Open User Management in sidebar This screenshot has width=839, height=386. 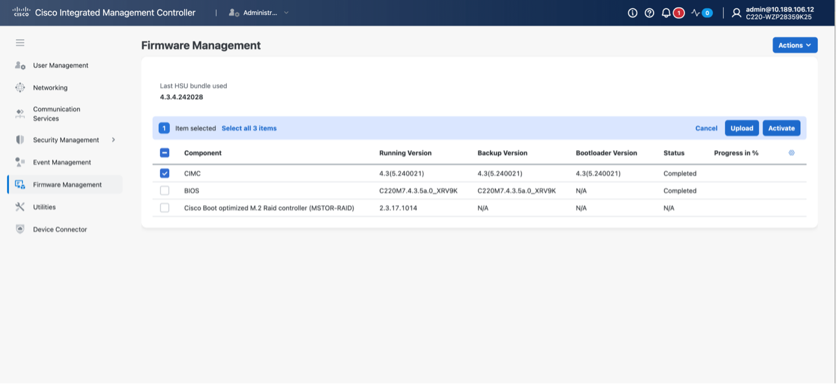(60, 65)
